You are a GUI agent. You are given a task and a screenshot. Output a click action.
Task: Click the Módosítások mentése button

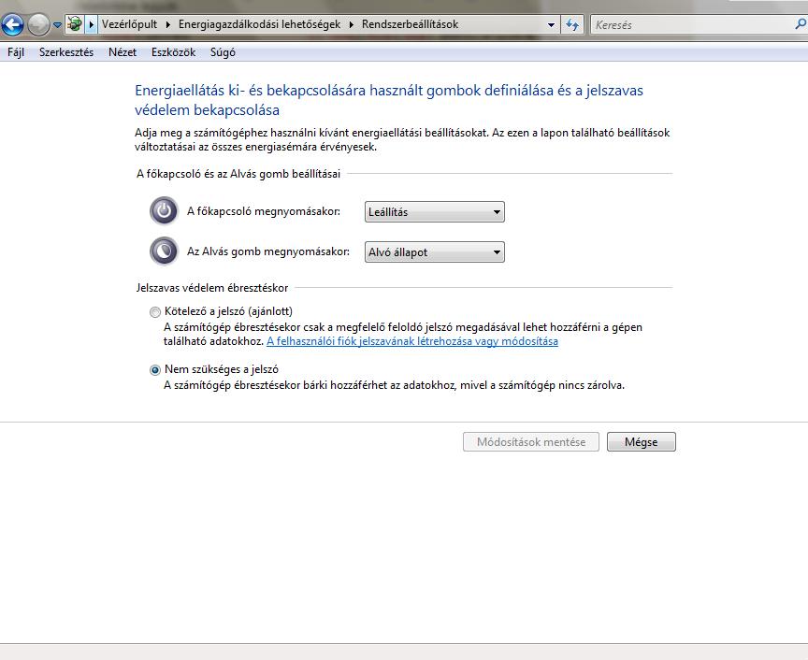(531, 441)
